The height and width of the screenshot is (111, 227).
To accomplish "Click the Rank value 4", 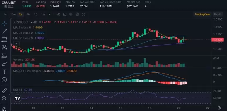I will tap(146, 6).
